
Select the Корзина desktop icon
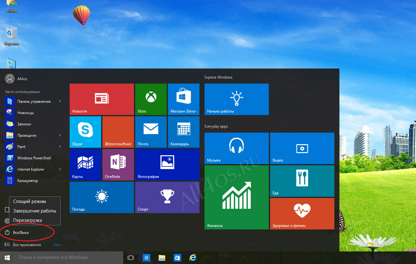click(12, 36)
